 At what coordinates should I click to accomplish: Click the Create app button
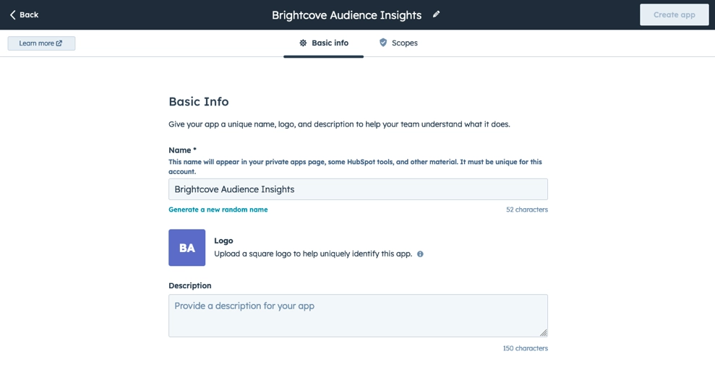(674, 14)
